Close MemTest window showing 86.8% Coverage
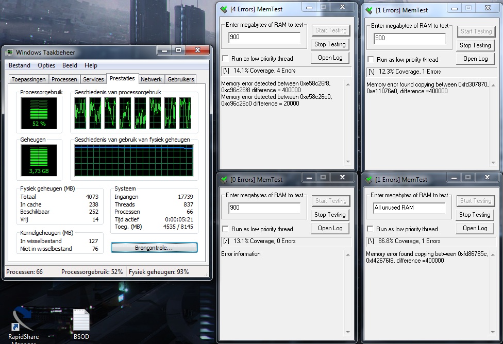 pyautogui.click(x=488, y=177)
